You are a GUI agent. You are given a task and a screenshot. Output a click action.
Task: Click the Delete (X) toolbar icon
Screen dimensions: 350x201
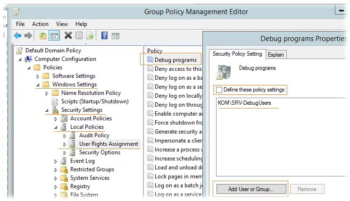[68, 35]
